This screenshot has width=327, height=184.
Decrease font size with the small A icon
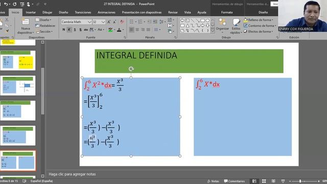click(114, 22)
